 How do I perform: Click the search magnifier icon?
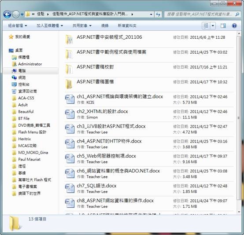[237, 15]
